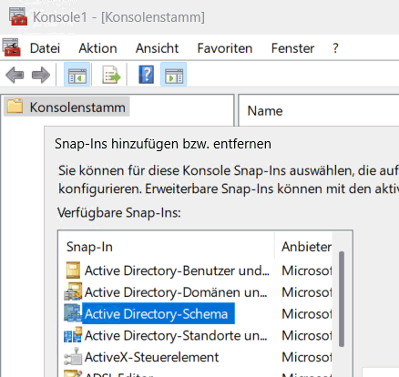Click the Forward arrow in the toolbar
The image size is (399, 377).
pos(41,75)
